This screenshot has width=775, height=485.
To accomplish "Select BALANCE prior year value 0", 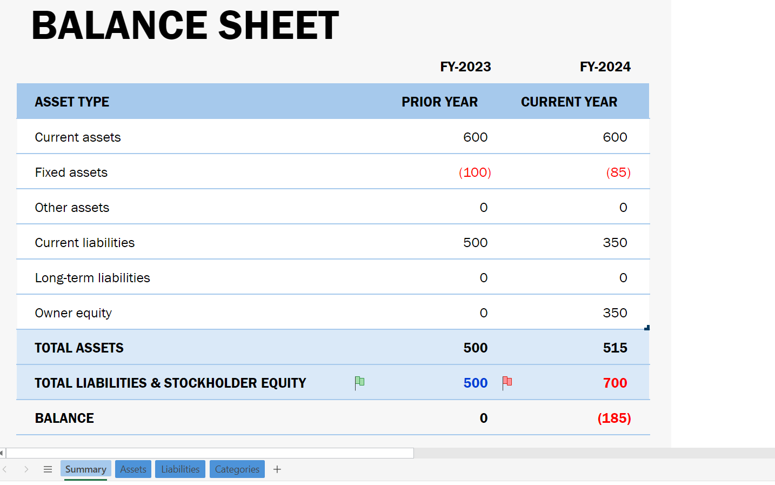I will click(484, 418).
